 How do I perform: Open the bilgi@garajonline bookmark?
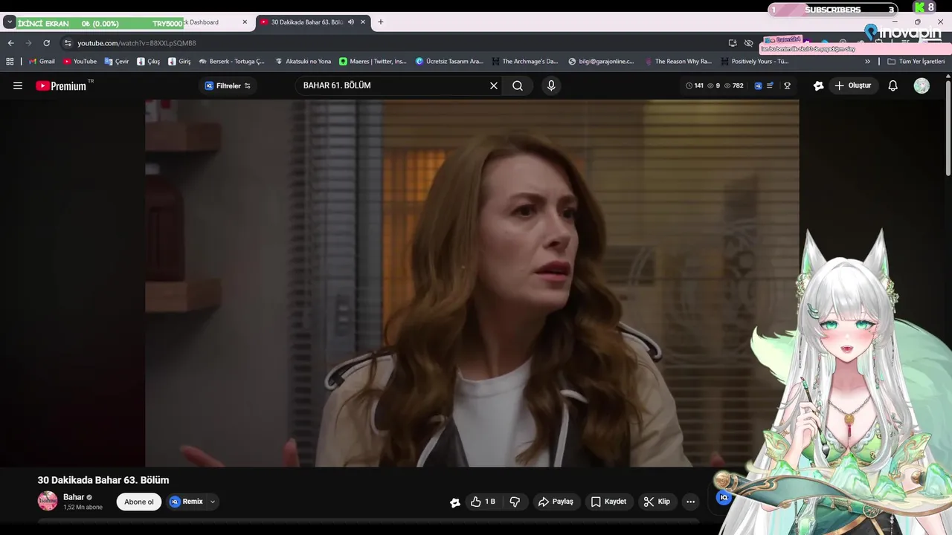tap(601, 62)
